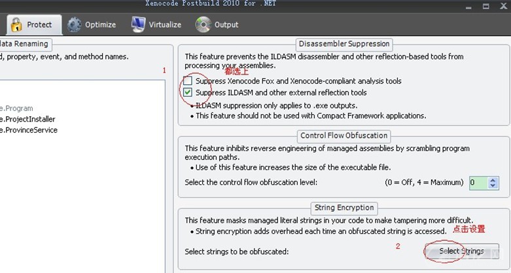Enable Suppress Xenocode Fox analysis tools checkbox

coord(188,81)
